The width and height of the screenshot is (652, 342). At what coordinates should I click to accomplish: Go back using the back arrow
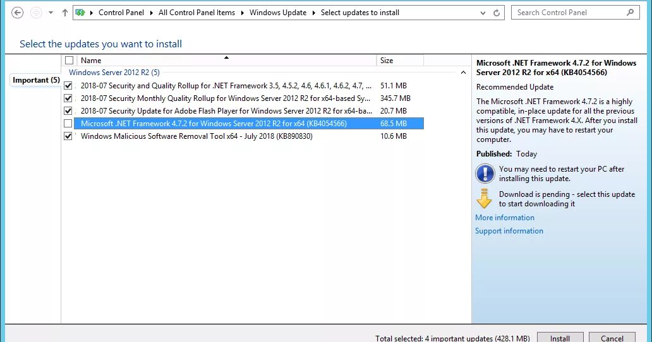pos(18,13)
